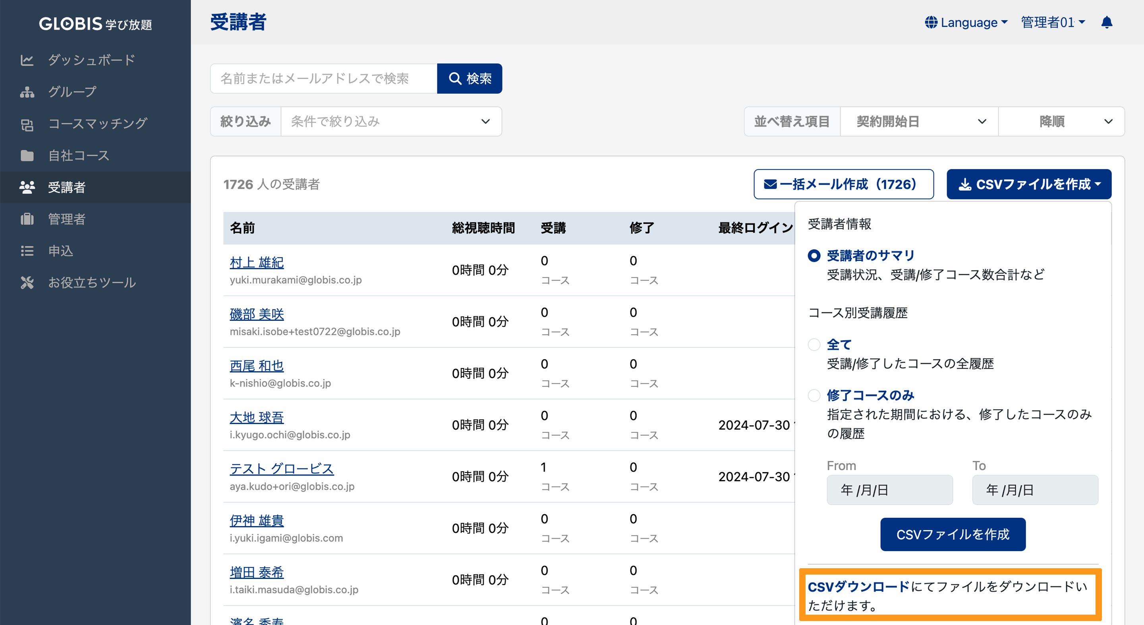Select the 管理者 sidebar icon
Image resolution: width=1144 pixels, height=625 pixels.
pyautogui.click(x=27, y=219)
